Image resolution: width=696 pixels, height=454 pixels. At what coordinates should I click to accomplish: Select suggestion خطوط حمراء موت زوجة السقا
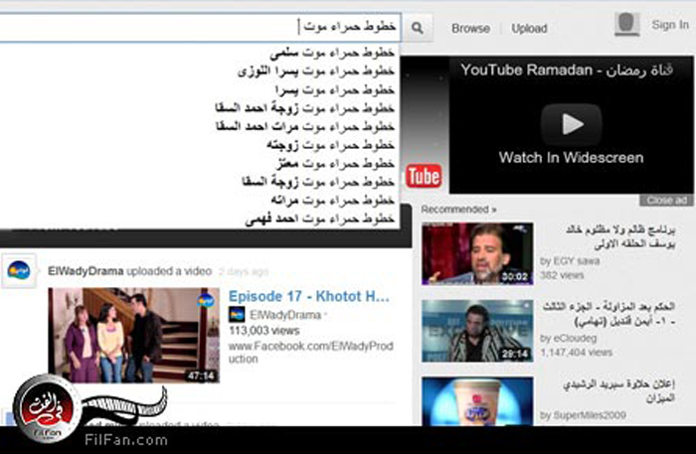click(x=318, y=182)
